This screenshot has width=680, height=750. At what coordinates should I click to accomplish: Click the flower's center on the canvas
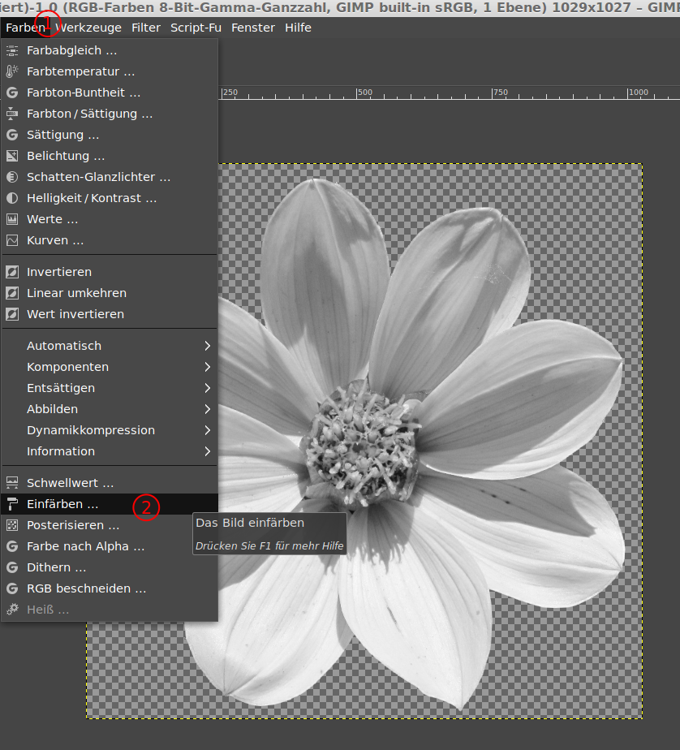pos(362,445)
